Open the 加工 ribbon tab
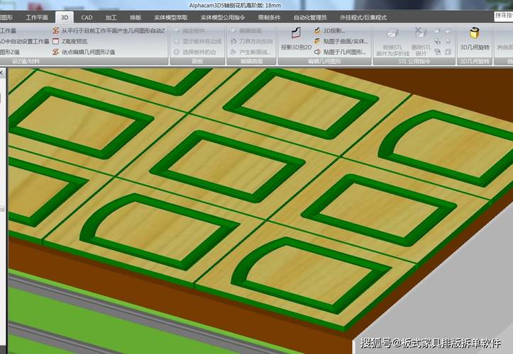This screenshot has width=513, height=354. pyautogui.click(x=111, y=17)
